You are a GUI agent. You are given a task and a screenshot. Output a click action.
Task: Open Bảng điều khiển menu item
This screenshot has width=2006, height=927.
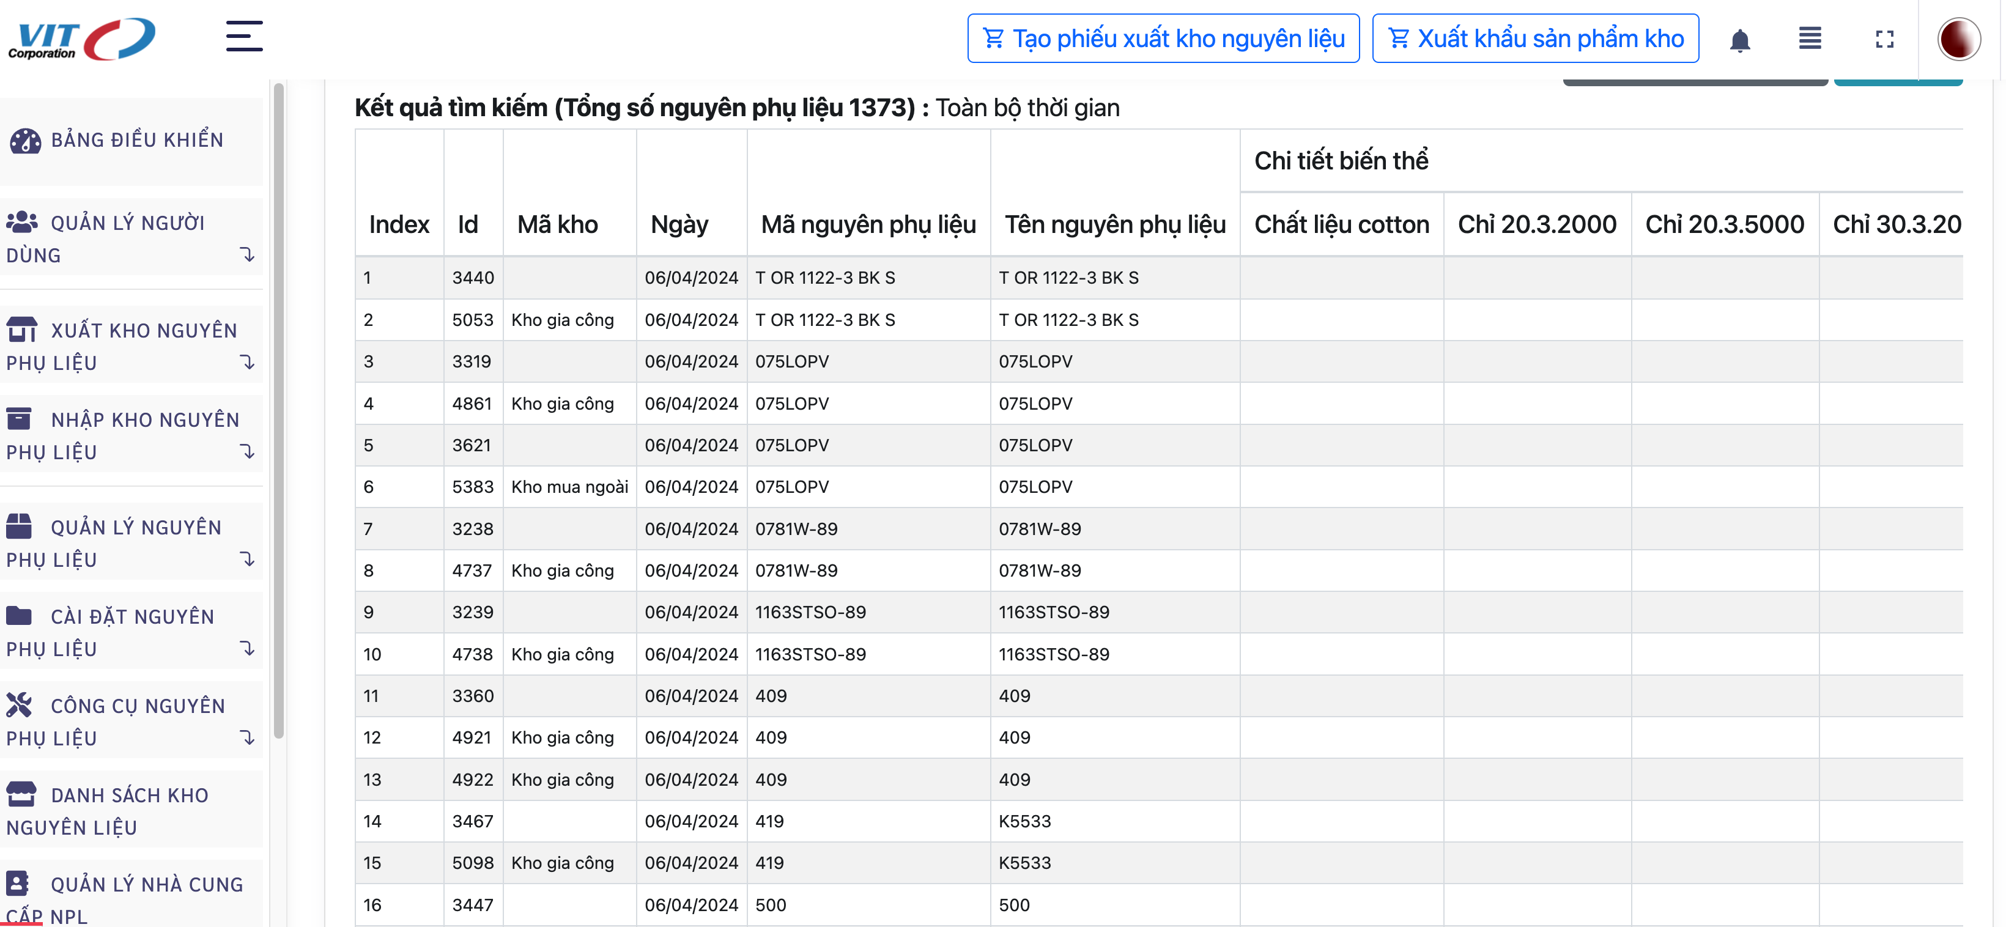point(137,140)
